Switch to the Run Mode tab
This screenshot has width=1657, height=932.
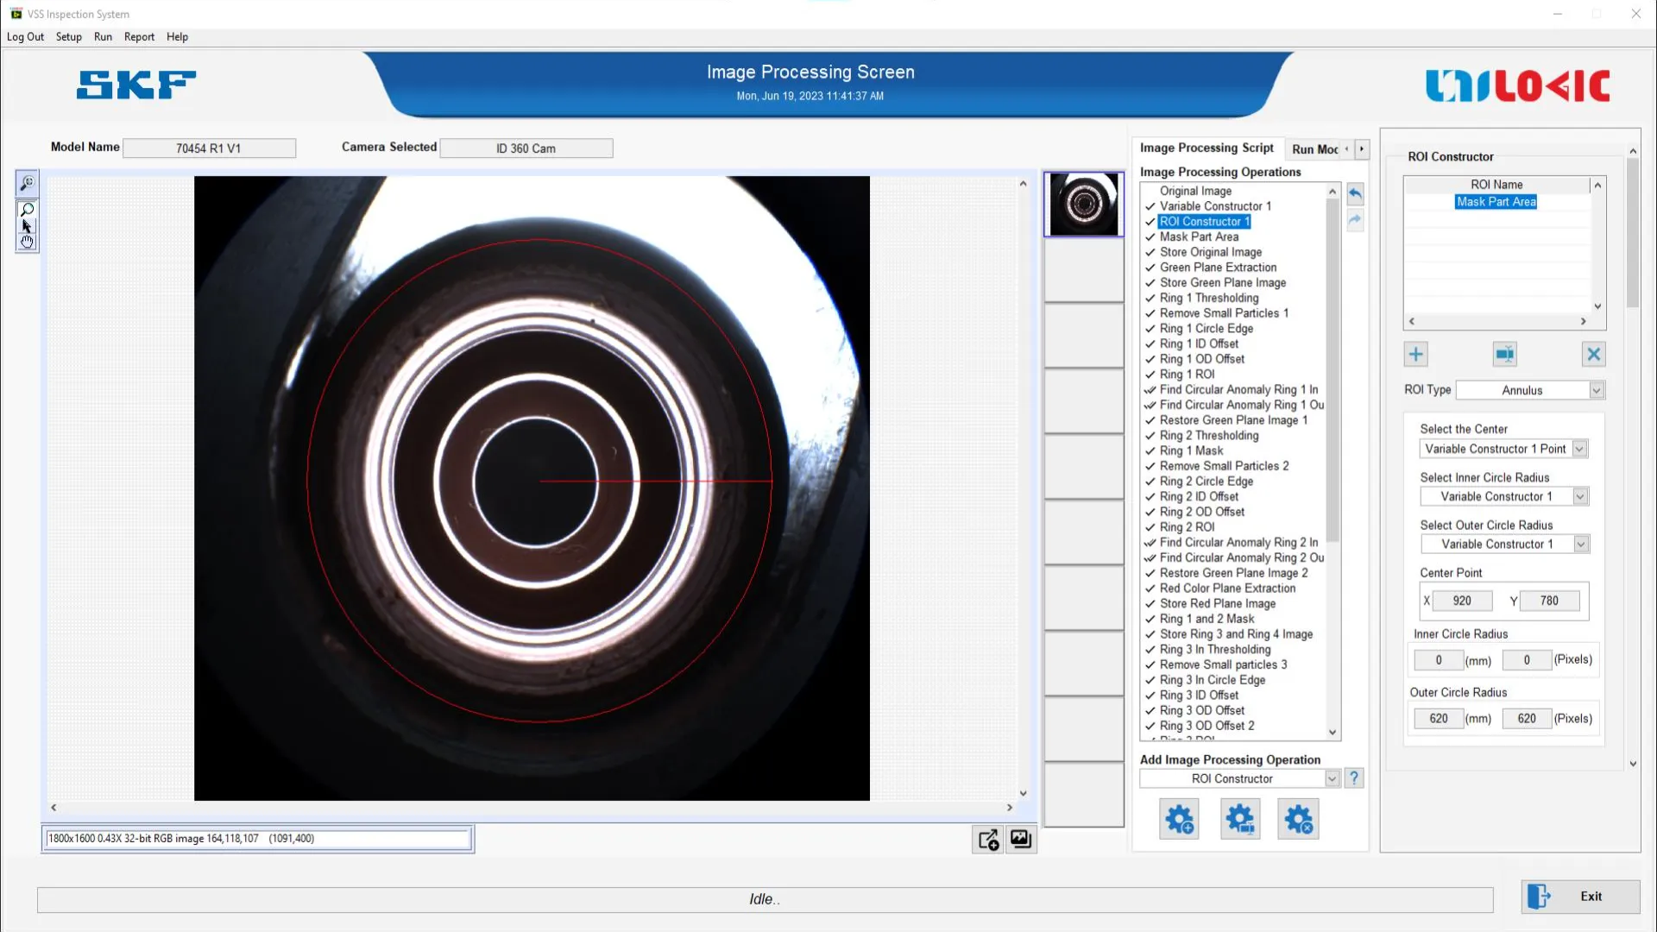(1314, 149)
